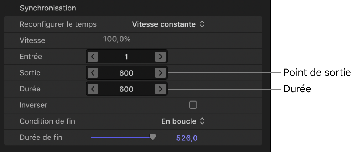
Task: Click the Durée de fin slider handle
Action: click(153, 137)
